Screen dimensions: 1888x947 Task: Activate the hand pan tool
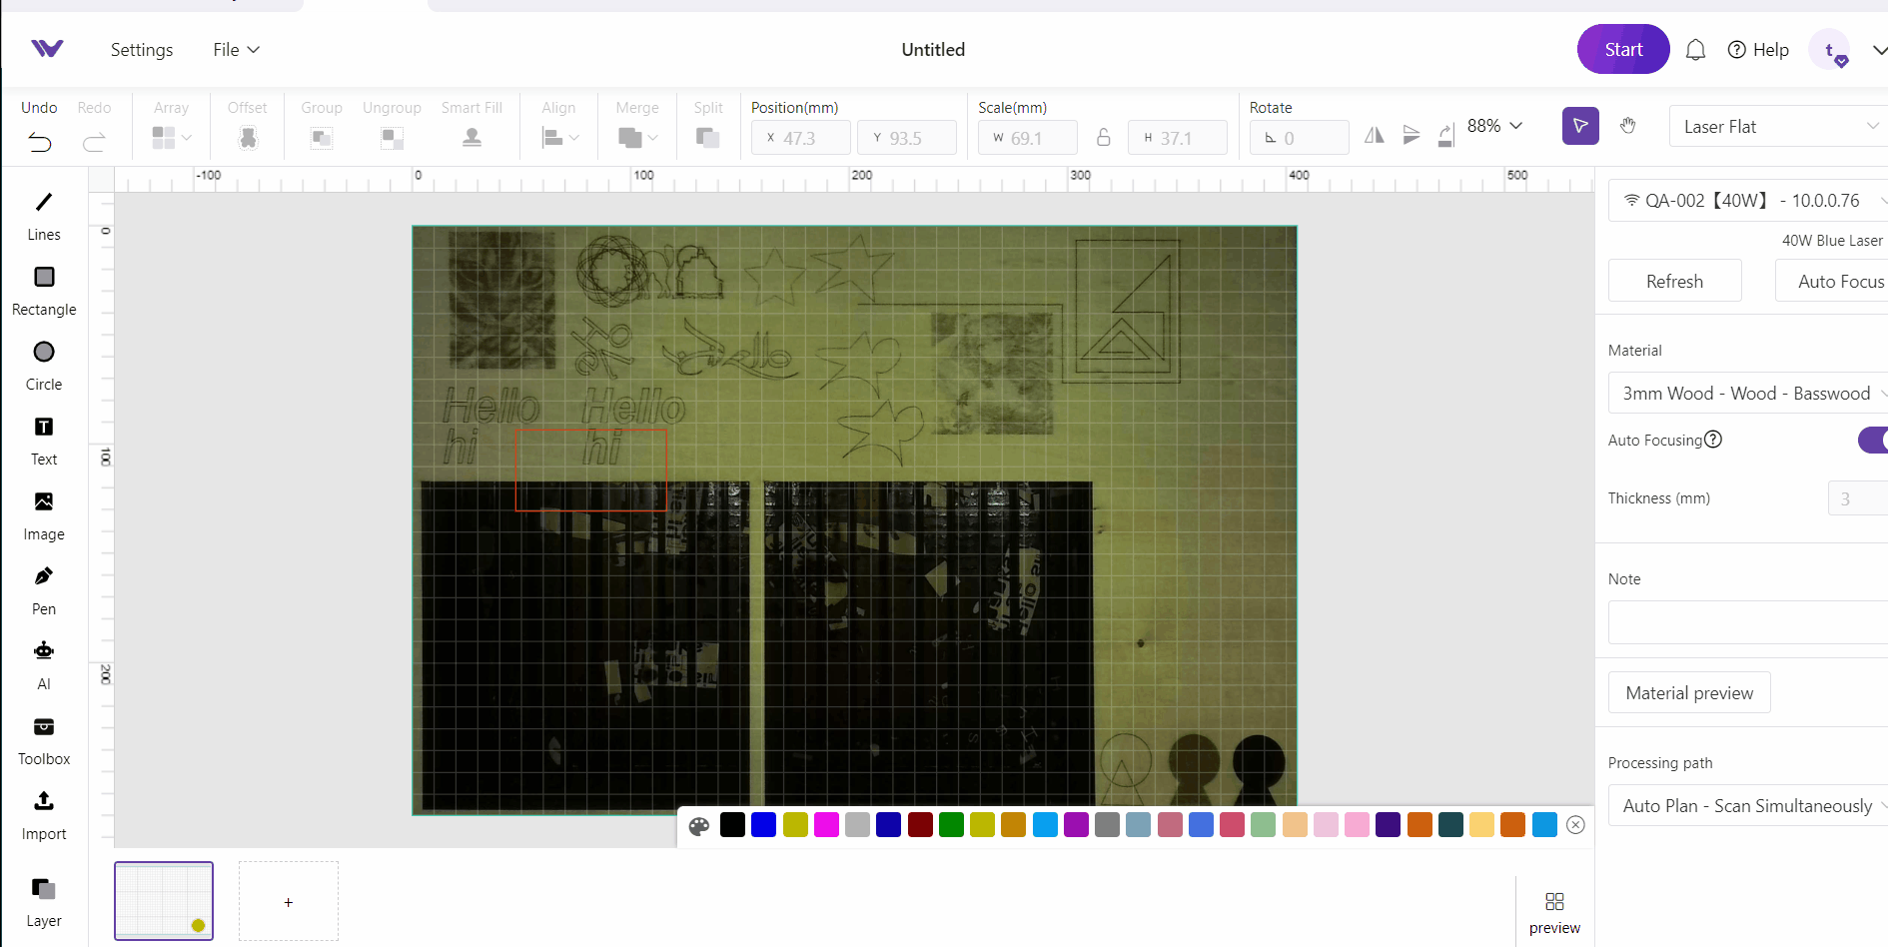1628,126
